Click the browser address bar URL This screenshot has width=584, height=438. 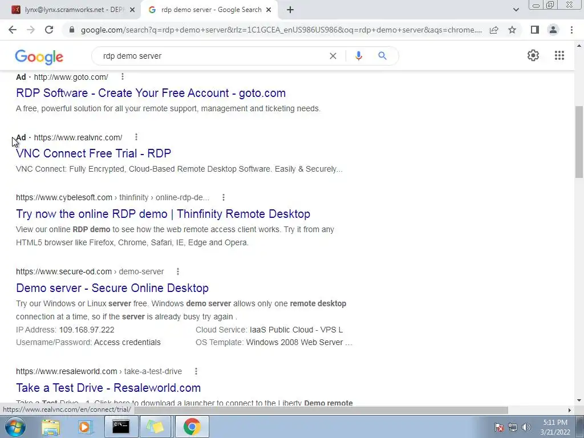click(x=281, y=30)
